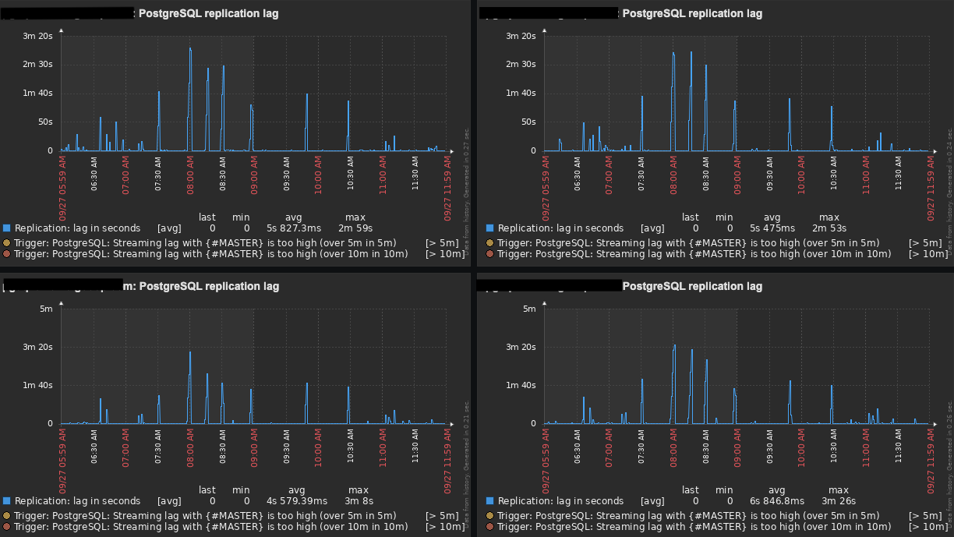
Task: Click "Replication: lag in seconds" text near 2m 59s
Action: pos(77,228)
